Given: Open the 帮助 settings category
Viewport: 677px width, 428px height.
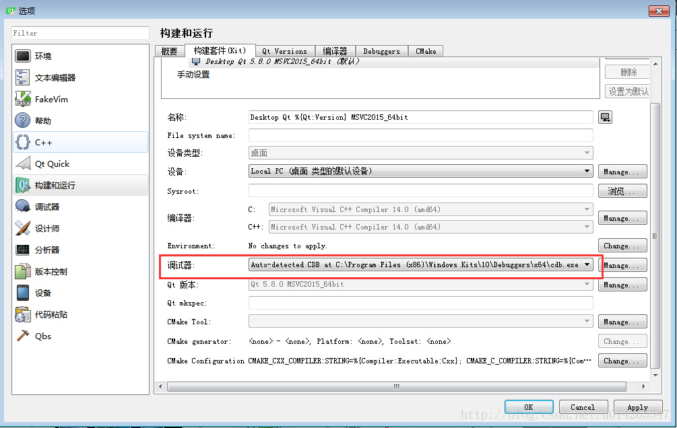Looking at the screenshot, I should pos(80,121).
